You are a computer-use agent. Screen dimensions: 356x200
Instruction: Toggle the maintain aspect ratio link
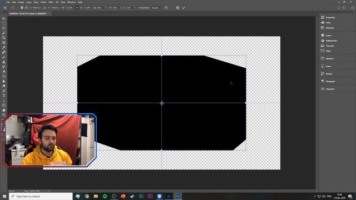point(77,8)
